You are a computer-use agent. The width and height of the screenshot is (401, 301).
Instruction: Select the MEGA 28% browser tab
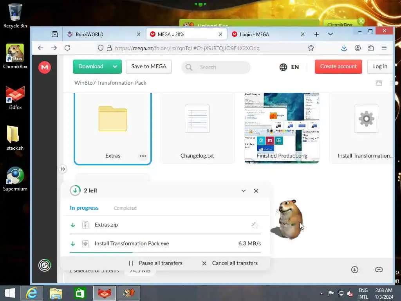[186, 34]
